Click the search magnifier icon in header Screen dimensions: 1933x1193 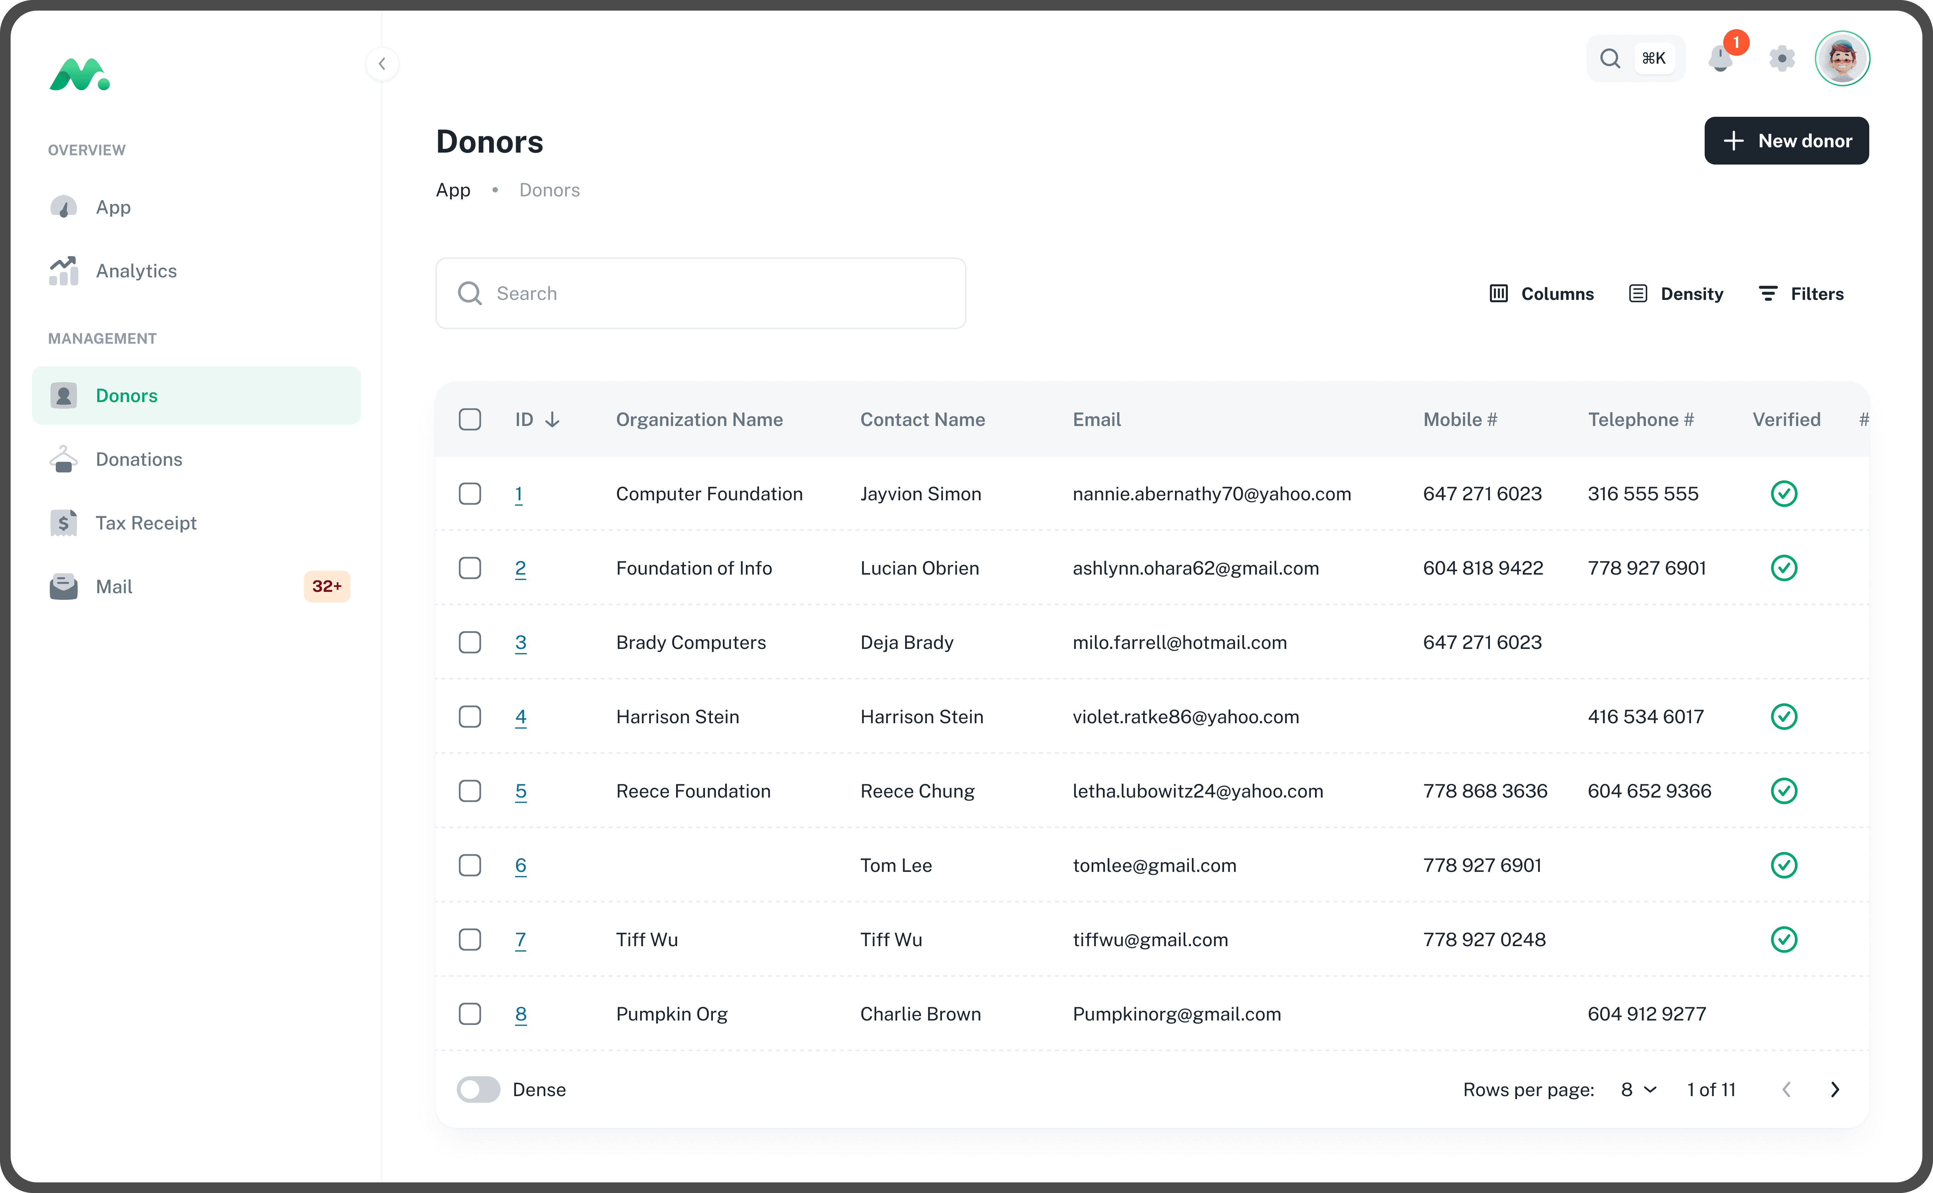click(x=1610, y=58)
